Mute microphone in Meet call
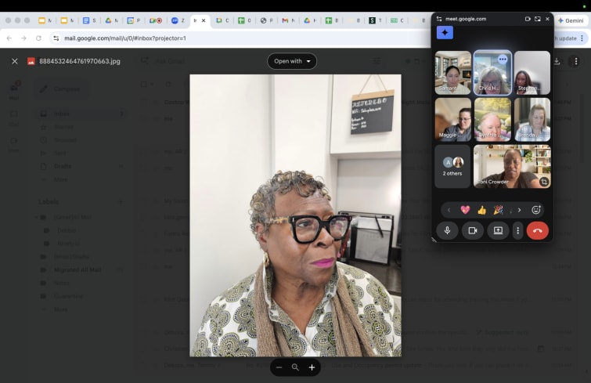591x383 pixels. [x=447, y=230]
